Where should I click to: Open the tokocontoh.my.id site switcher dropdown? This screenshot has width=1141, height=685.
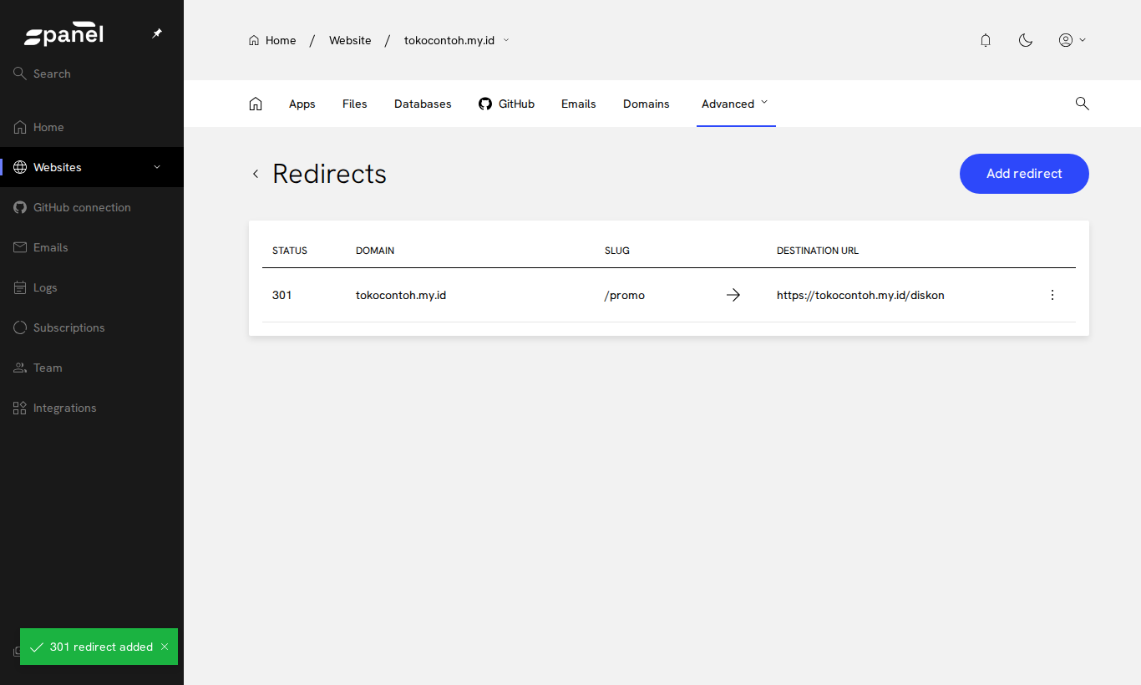click(x=457, y=40)
